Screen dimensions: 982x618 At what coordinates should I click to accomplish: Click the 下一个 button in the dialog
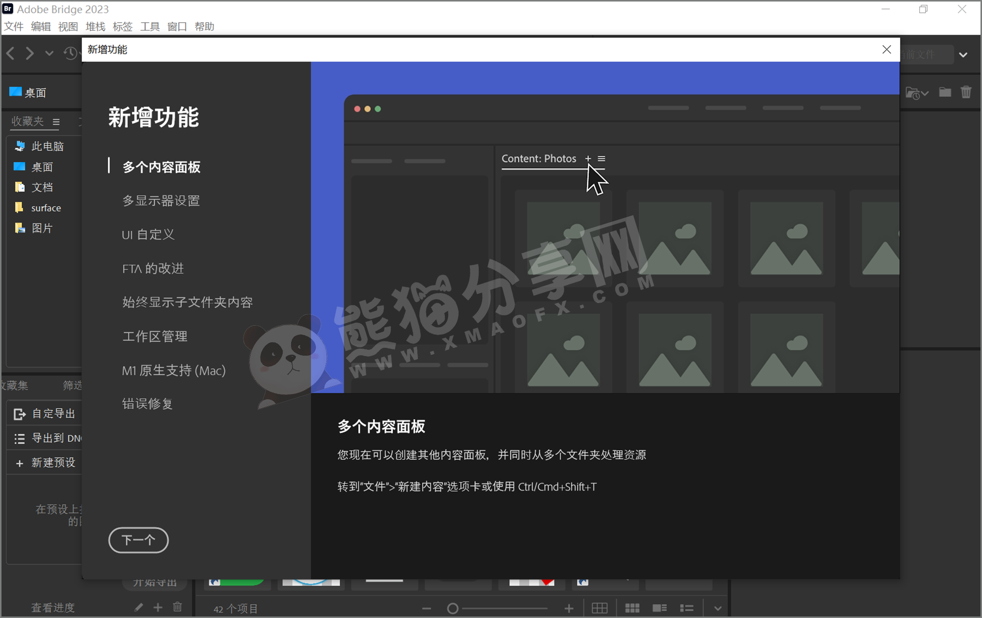138,540
